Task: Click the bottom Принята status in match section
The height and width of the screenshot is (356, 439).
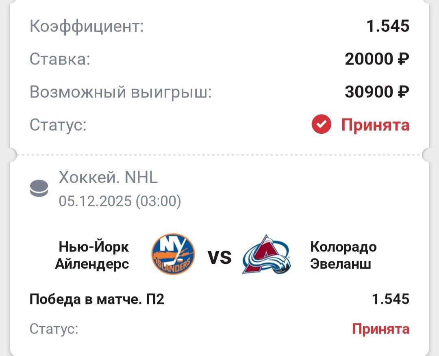Action: click(x=380, y=328)
